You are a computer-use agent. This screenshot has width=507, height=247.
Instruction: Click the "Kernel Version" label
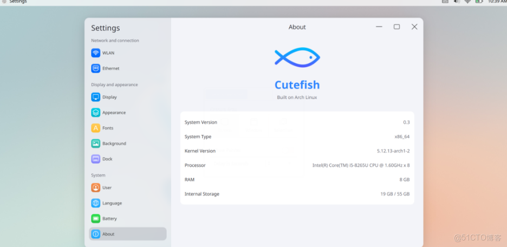[x=200, y=151]
